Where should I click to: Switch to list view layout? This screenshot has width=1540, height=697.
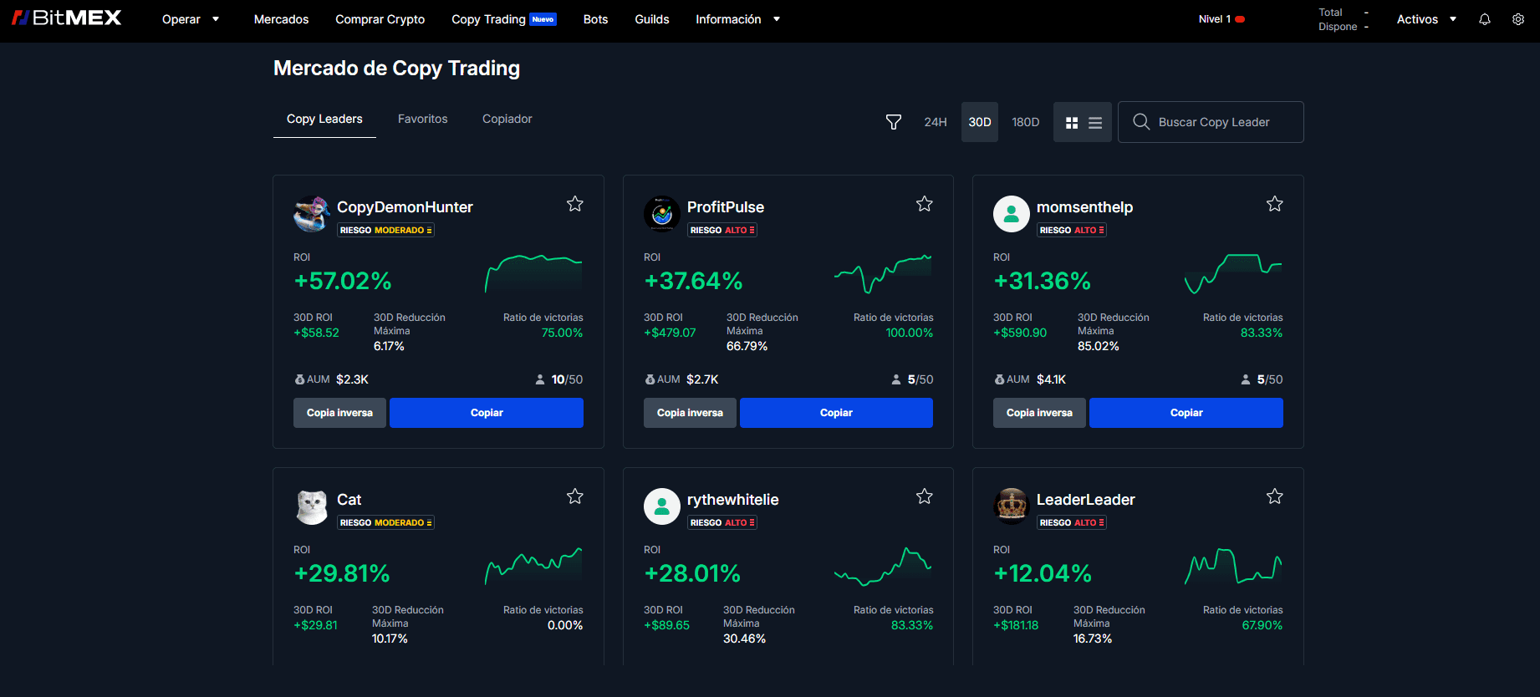coord(1095,123)
